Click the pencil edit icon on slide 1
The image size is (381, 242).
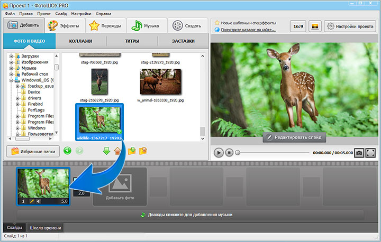coord(32,201)
